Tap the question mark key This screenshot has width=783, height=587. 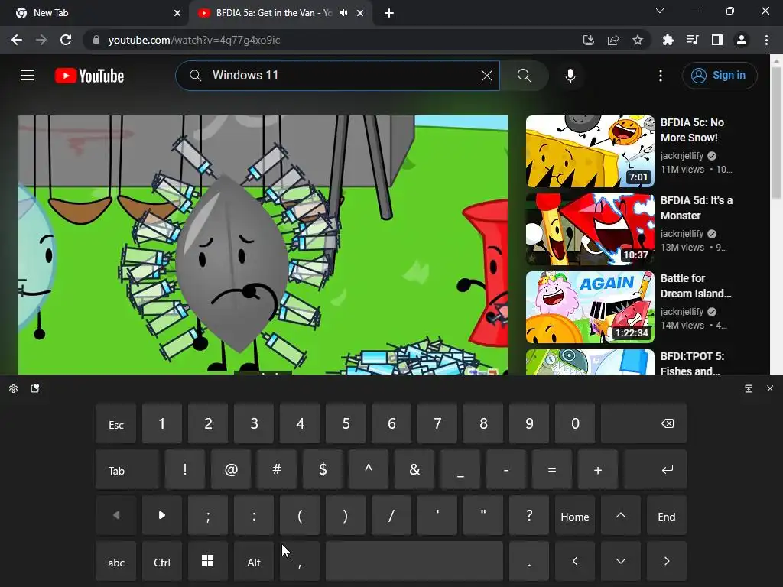pos(529,516)
